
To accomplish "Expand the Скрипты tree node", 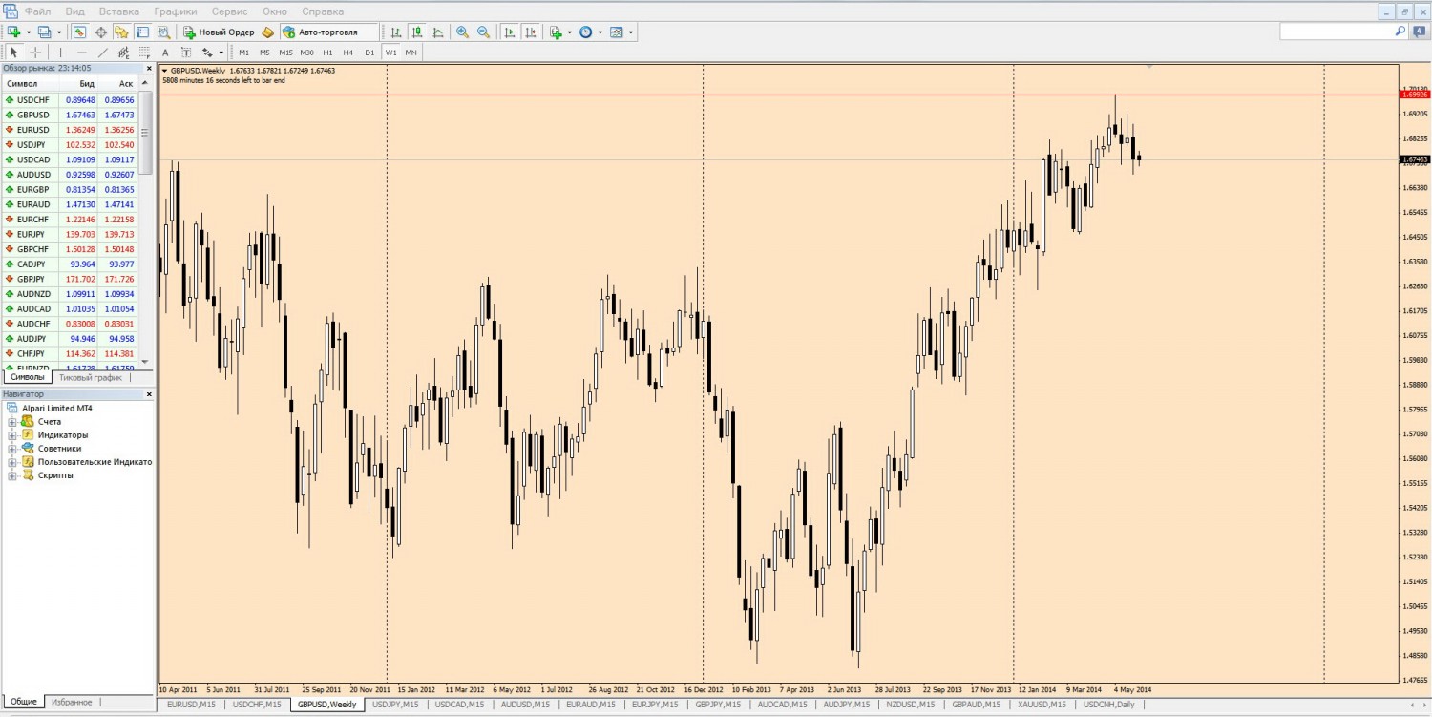I will point(12,475).
